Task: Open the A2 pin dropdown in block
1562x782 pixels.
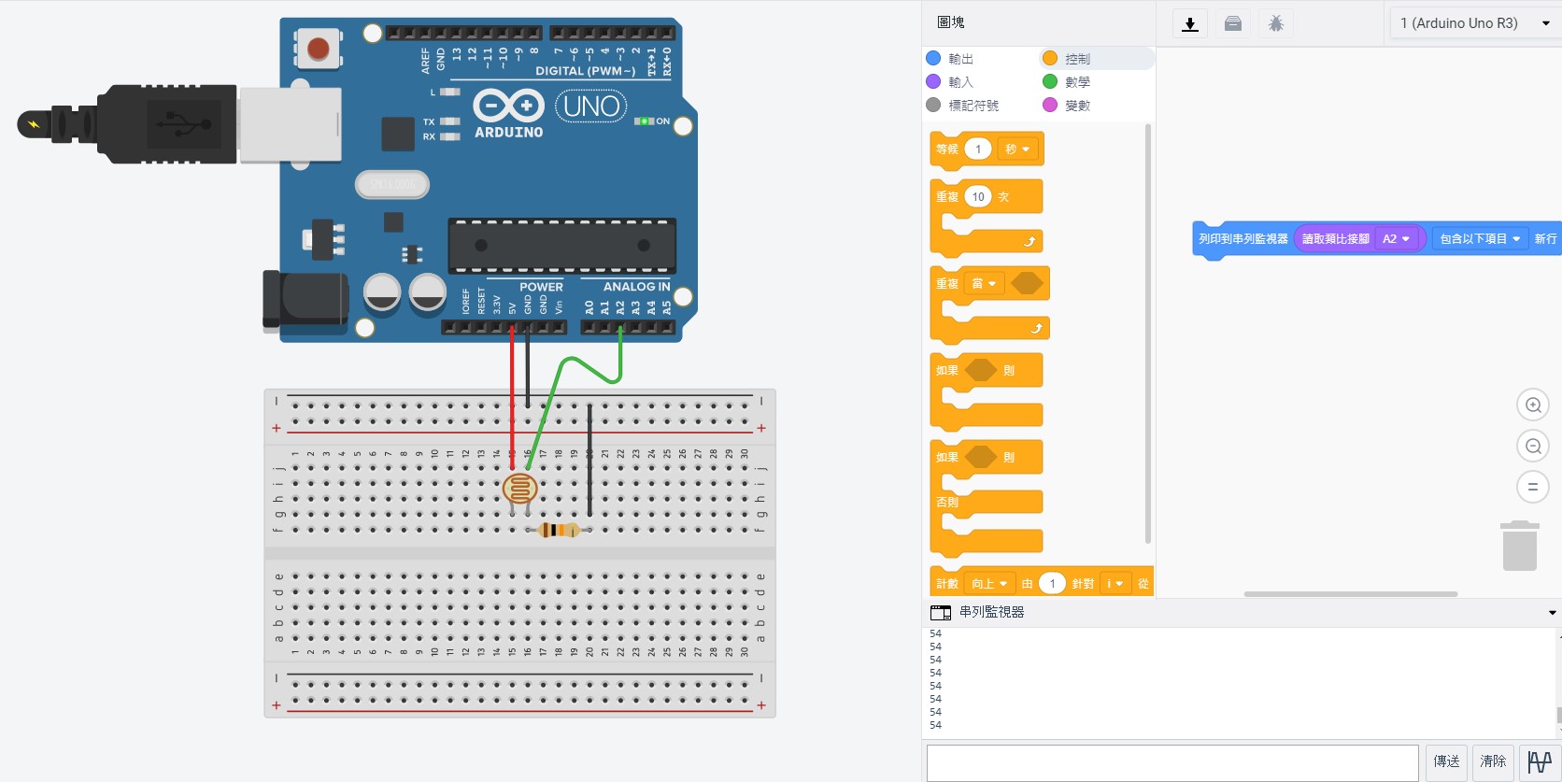Action: 1397,239
